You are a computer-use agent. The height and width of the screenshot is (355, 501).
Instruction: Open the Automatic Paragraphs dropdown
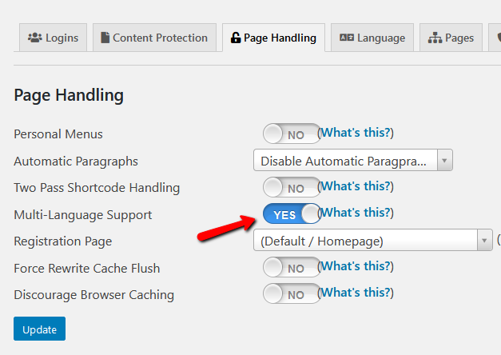coord(352,160)
